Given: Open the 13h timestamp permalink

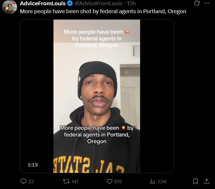Looking at the screenshot, I should pos(131,4).
